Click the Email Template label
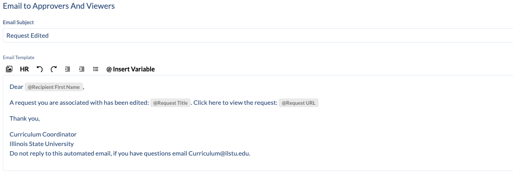 point(19,58)
